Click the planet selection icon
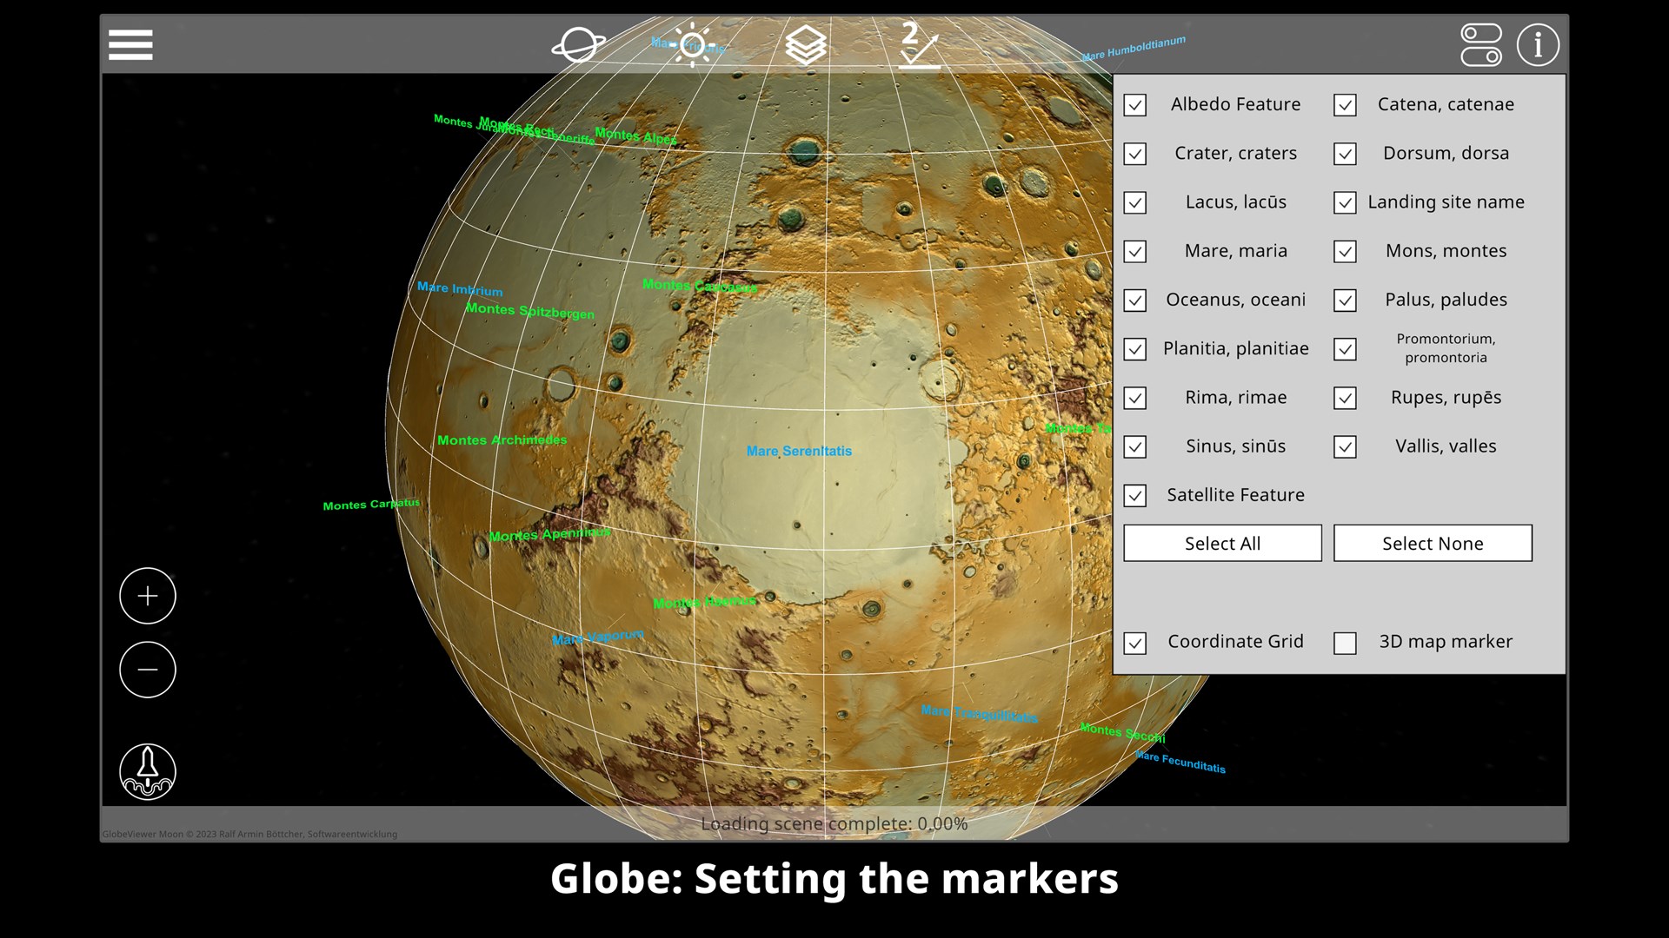Image resolution: width=1669 pixels, height=938 pixels. click(x=578, y=45)
